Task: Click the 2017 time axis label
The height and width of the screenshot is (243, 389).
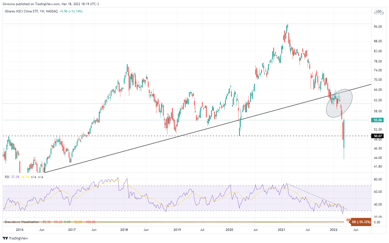Action: point(72,230)
